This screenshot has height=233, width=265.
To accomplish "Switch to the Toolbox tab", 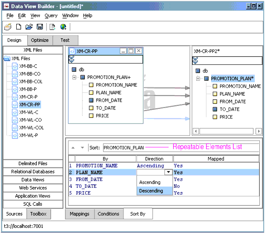I will click(x=38, y=214).
